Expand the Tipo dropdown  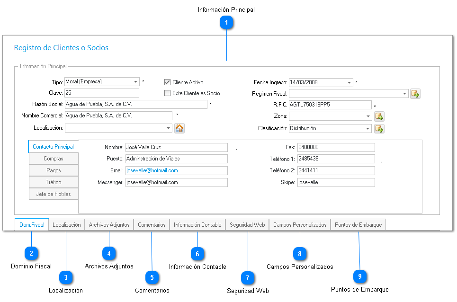136,82
